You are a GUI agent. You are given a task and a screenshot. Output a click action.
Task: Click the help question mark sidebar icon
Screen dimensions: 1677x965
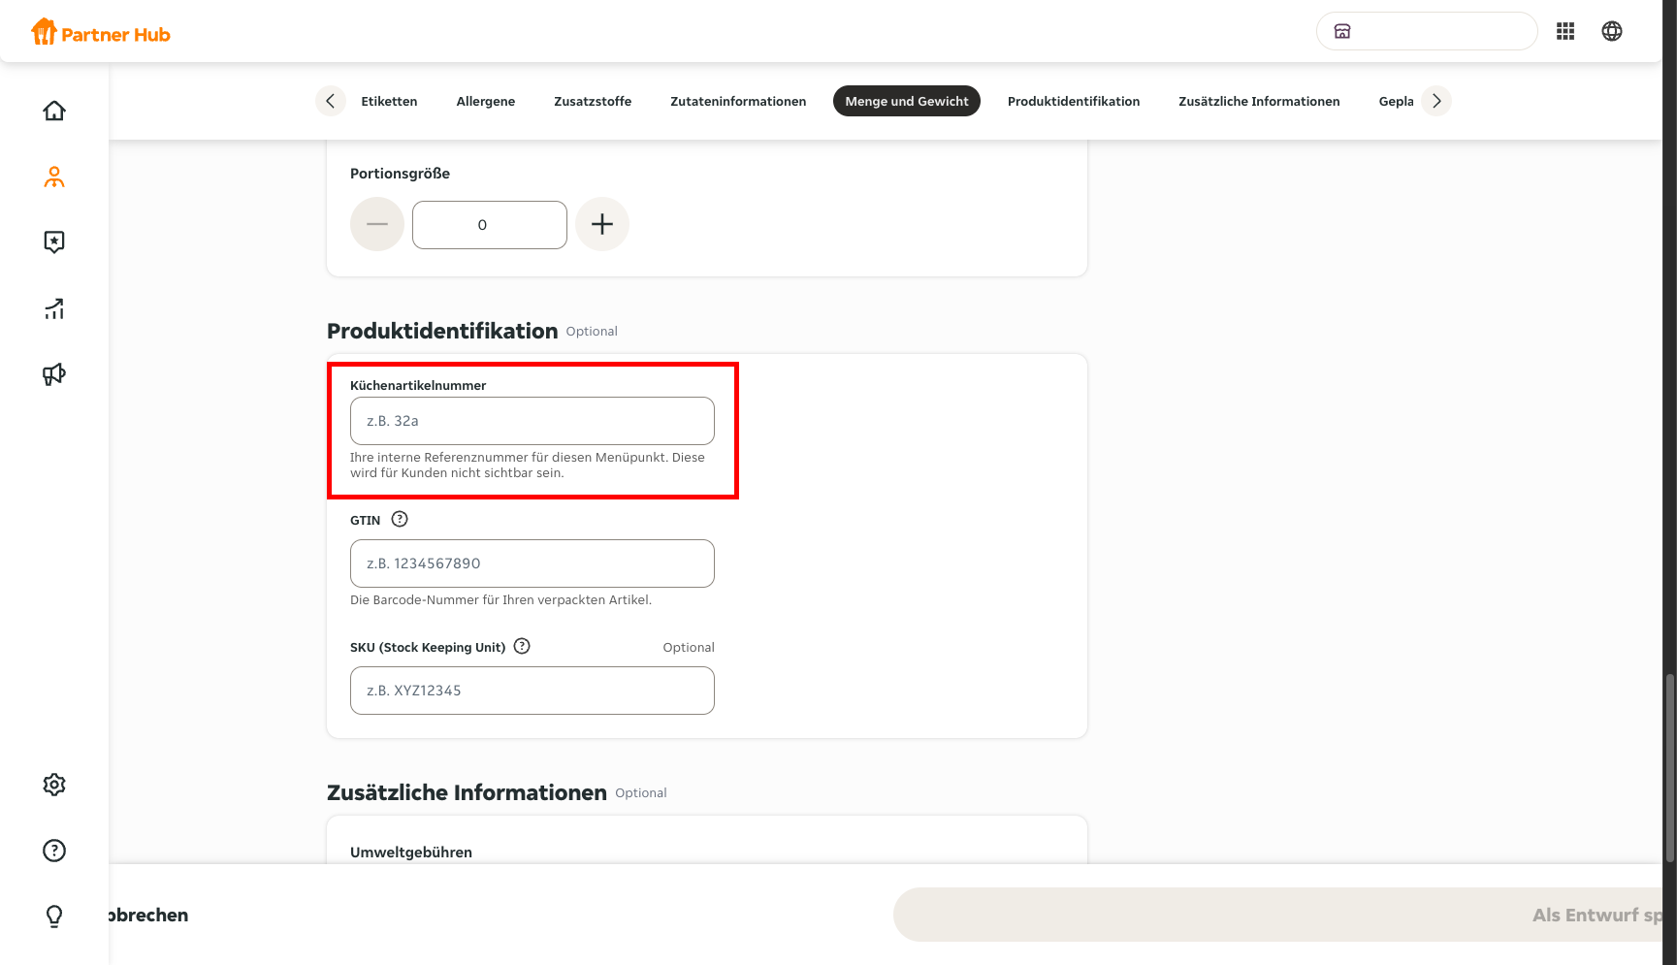tap(54, 851)
